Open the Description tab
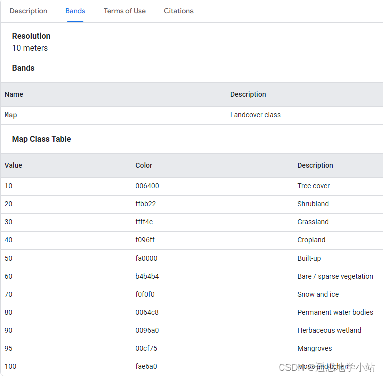Viewport: 383px width, 377px height. tap(28, 11)
